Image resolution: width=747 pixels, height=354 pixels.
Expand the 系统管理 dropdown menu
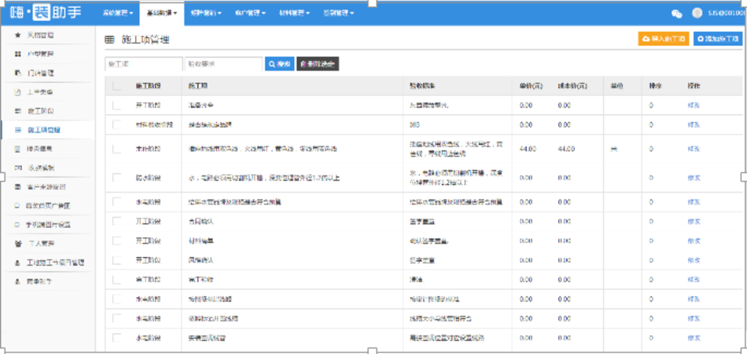click(117, 13)
